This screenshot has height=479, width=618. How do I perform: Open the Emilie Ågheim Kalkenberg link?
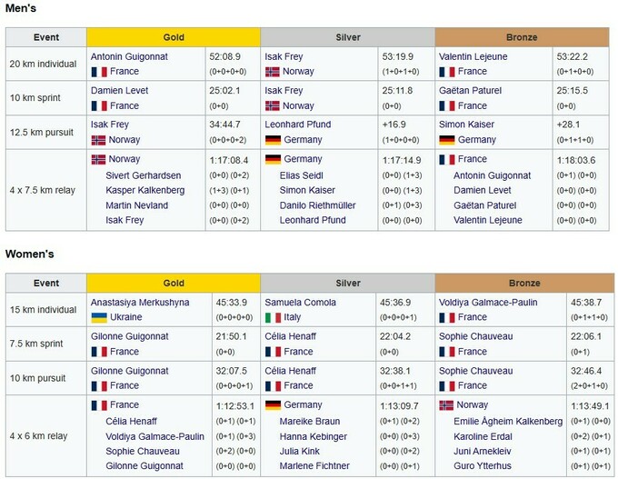tap(508, 422)
